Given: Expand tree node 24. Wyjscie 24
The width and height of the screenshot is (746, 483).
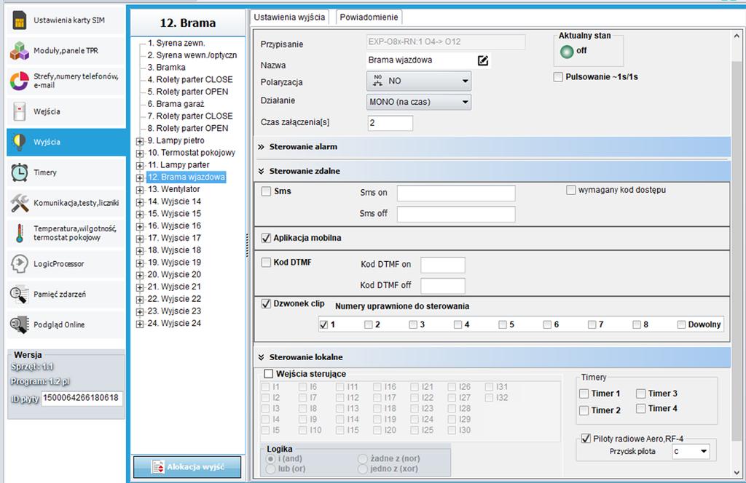Looking at the screenshot, I should [x=140, y=324].
